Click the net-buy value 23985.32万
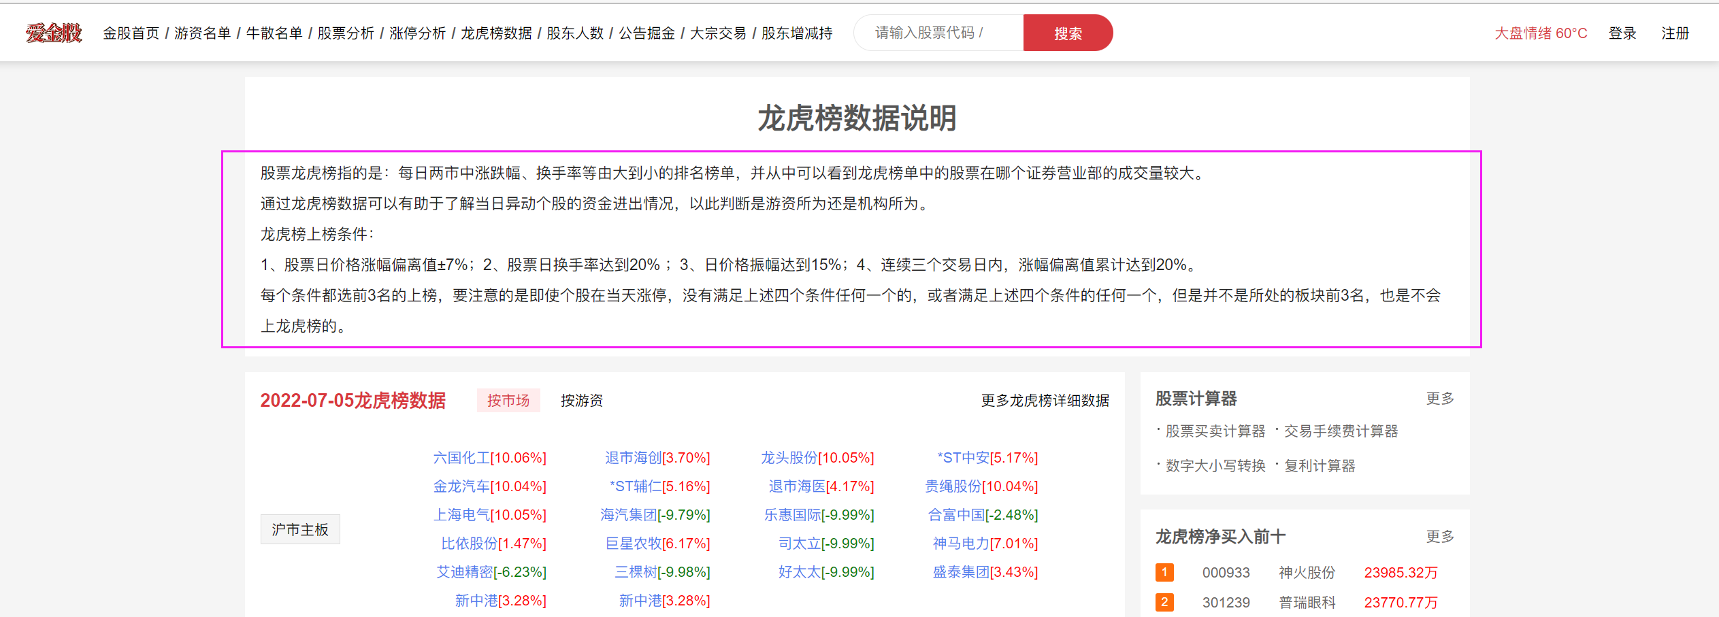This screenshot has height=617, width=1719. tap(1401, 573)
